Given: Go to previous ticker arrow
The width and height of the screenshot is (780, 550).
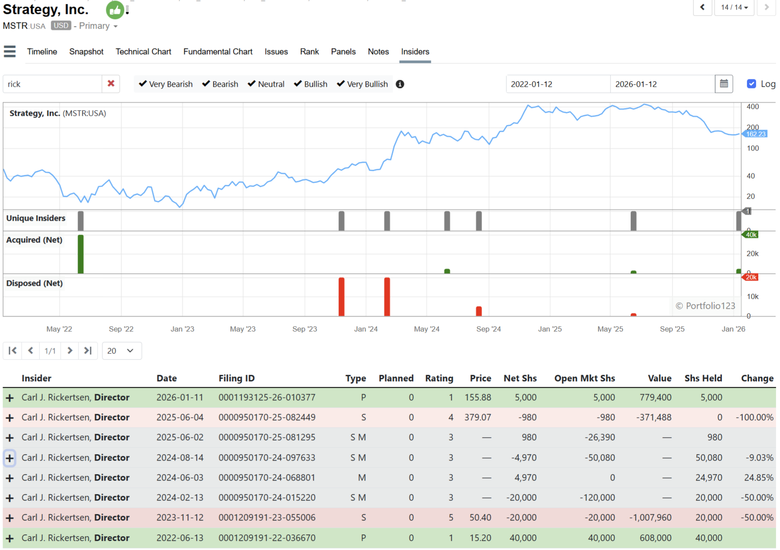Looking at the screenshot, I should coord(702,7).
